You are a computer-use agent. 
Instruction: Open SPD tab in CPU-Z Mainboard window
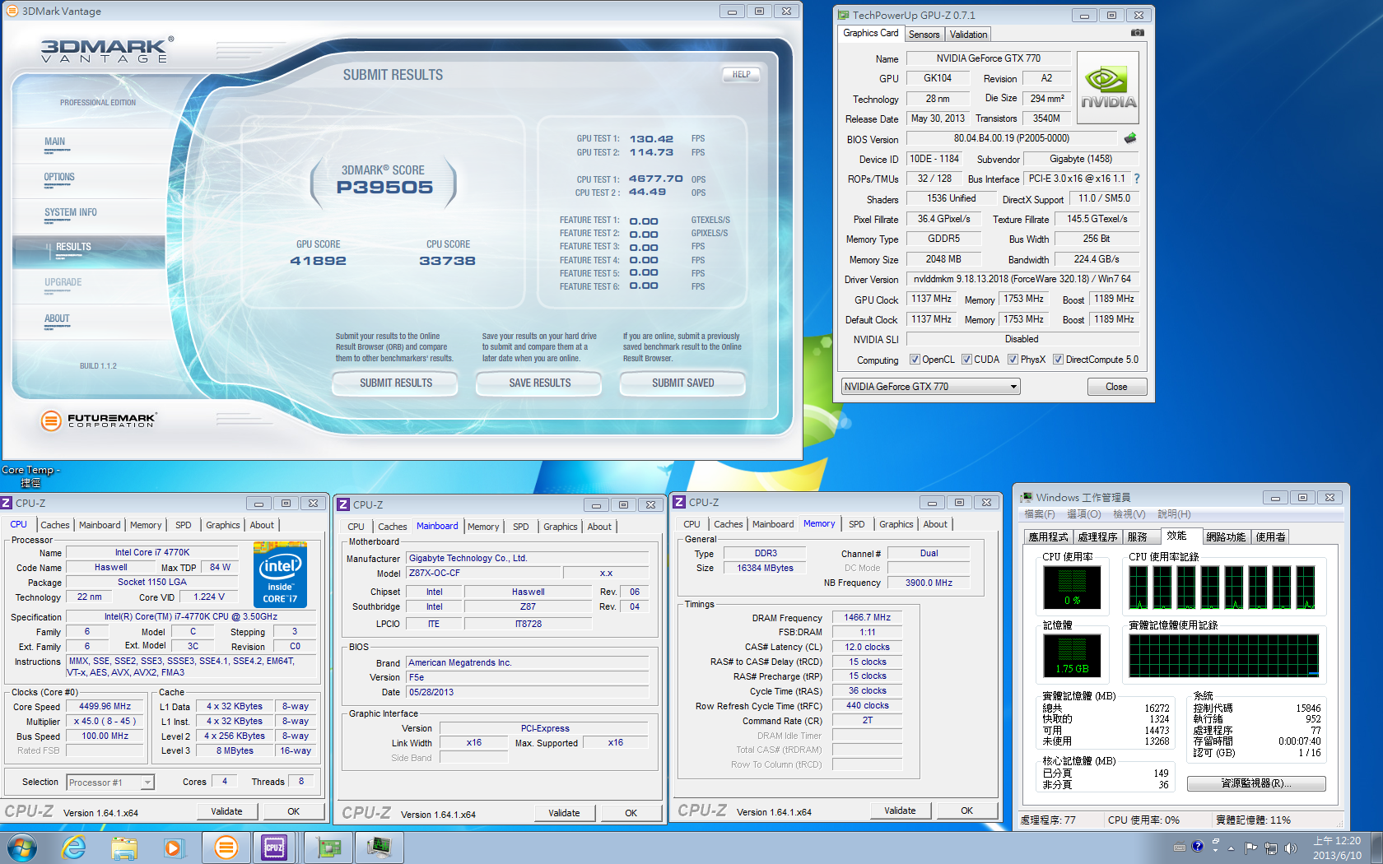521,527
